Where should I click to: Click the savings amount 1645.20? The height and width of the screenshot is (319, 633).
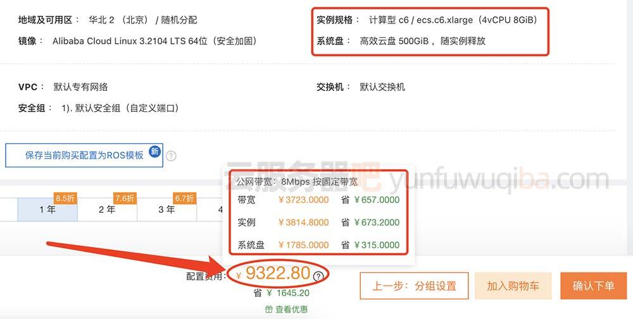coord(293,293)
